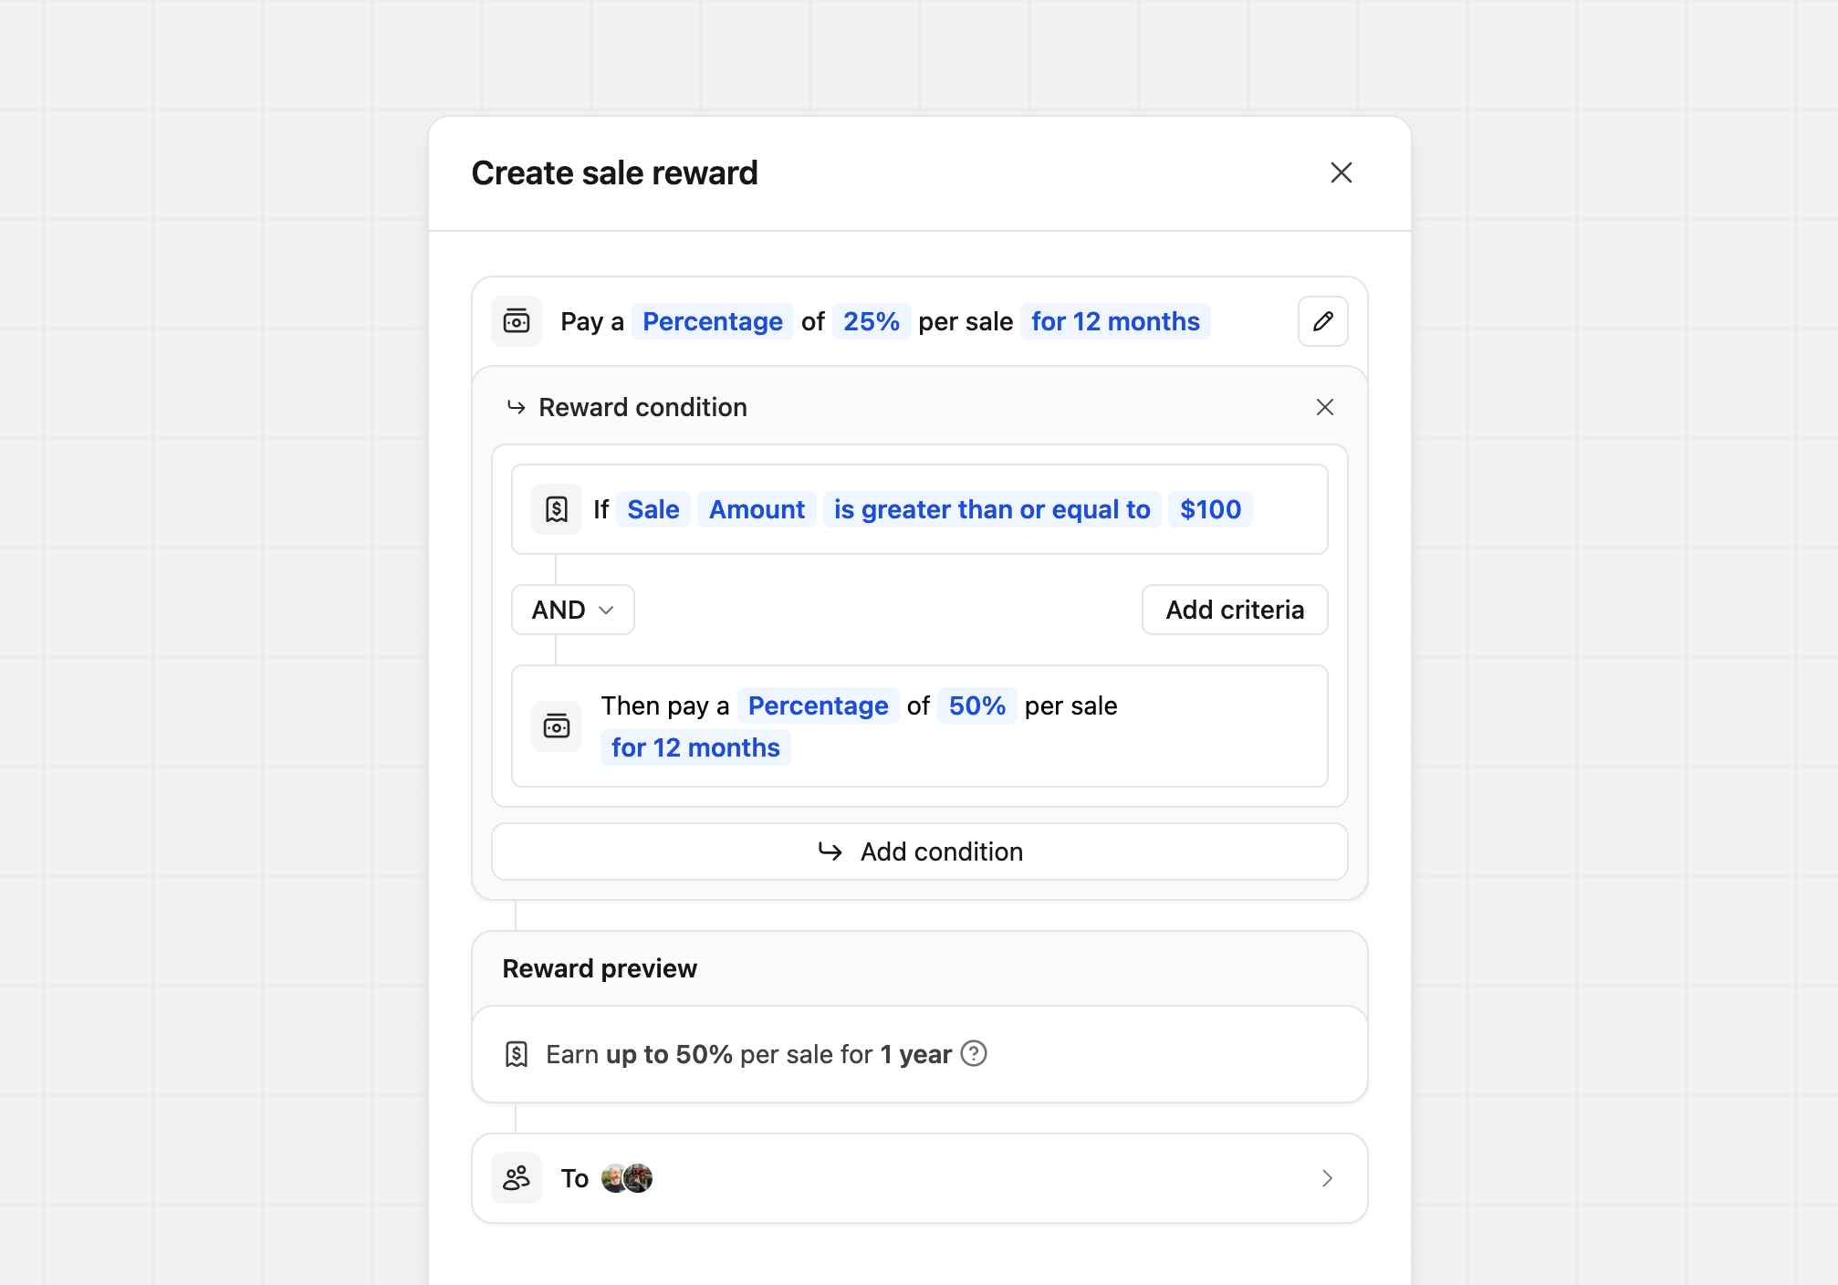This screenshot has width=1838, height=1285.
Task: Click the help icon in Reward preview
Action: (974, 1054)
